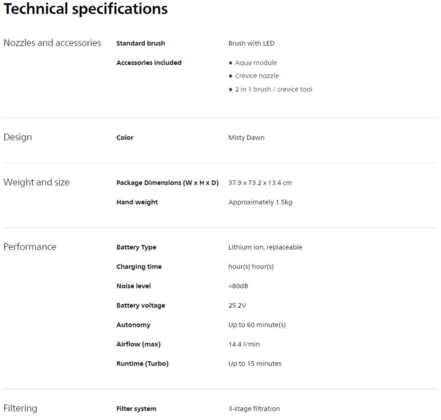Click the Performance section title
The image size is (441, 420).
pos(30,247)
